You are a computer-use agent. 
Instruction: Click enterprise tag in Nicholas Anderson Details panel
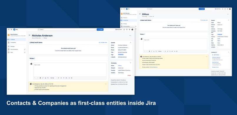point(121,55)
